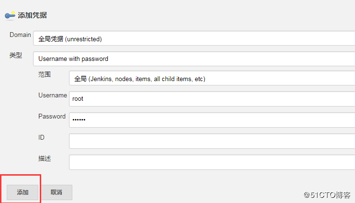Viewport: 355px width, 203px height.
Task: Click the credentials key icon
Action: click(10, 15)
